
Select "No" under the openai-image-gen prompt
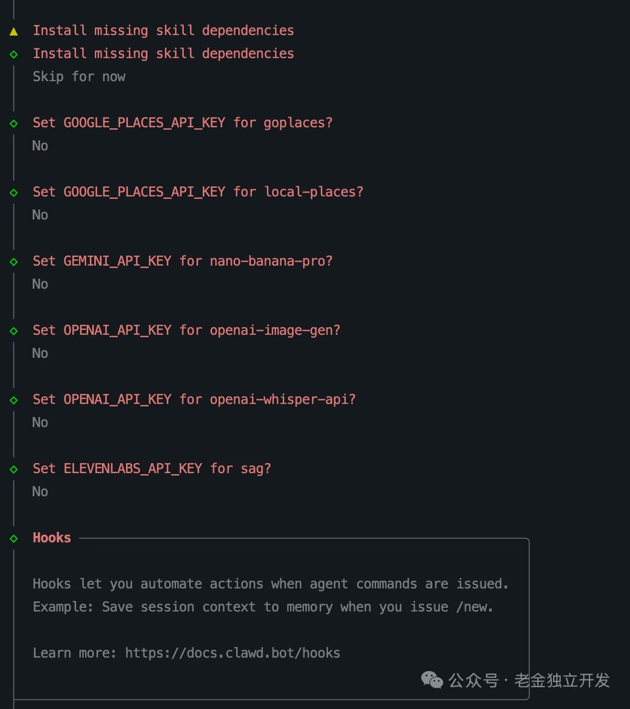pyautogui.click(x=40, y=354)
